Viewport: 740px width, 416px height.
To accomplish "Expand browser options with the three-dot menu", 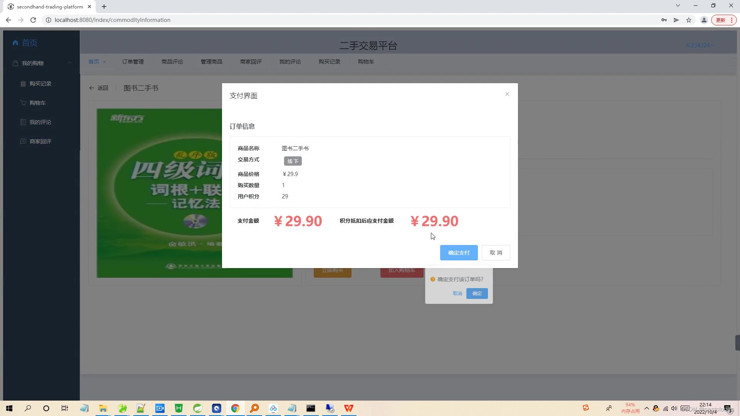I will [732, 20].
